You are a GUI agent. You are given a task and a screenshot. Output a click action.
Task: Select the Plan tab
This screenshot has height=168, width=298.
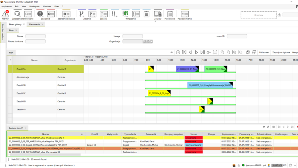(x=11, y=53)
